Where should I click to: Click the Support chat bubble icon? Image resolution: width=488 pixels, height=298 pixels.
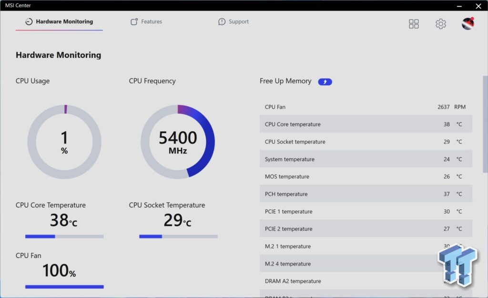222,21
